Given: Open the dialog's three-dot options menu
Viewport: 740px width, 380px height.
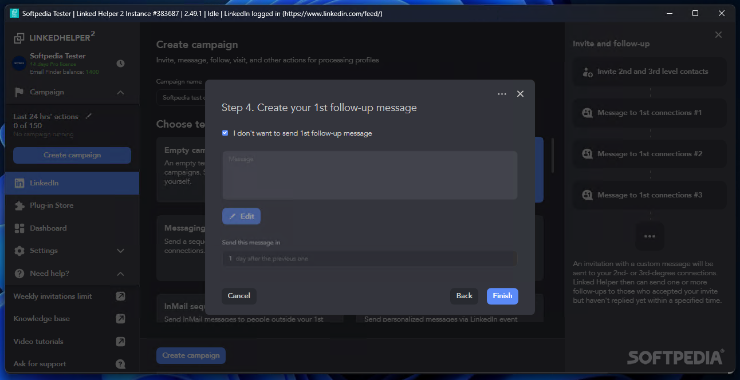Looking at the screenshot, I should coord(502,94).
